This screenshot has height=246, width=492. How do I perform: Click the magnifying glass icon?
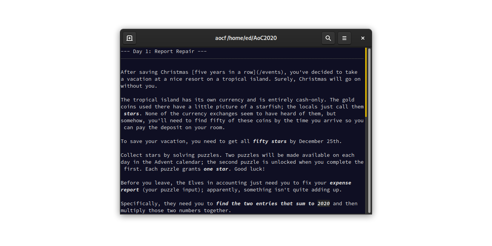pos(328,38)
